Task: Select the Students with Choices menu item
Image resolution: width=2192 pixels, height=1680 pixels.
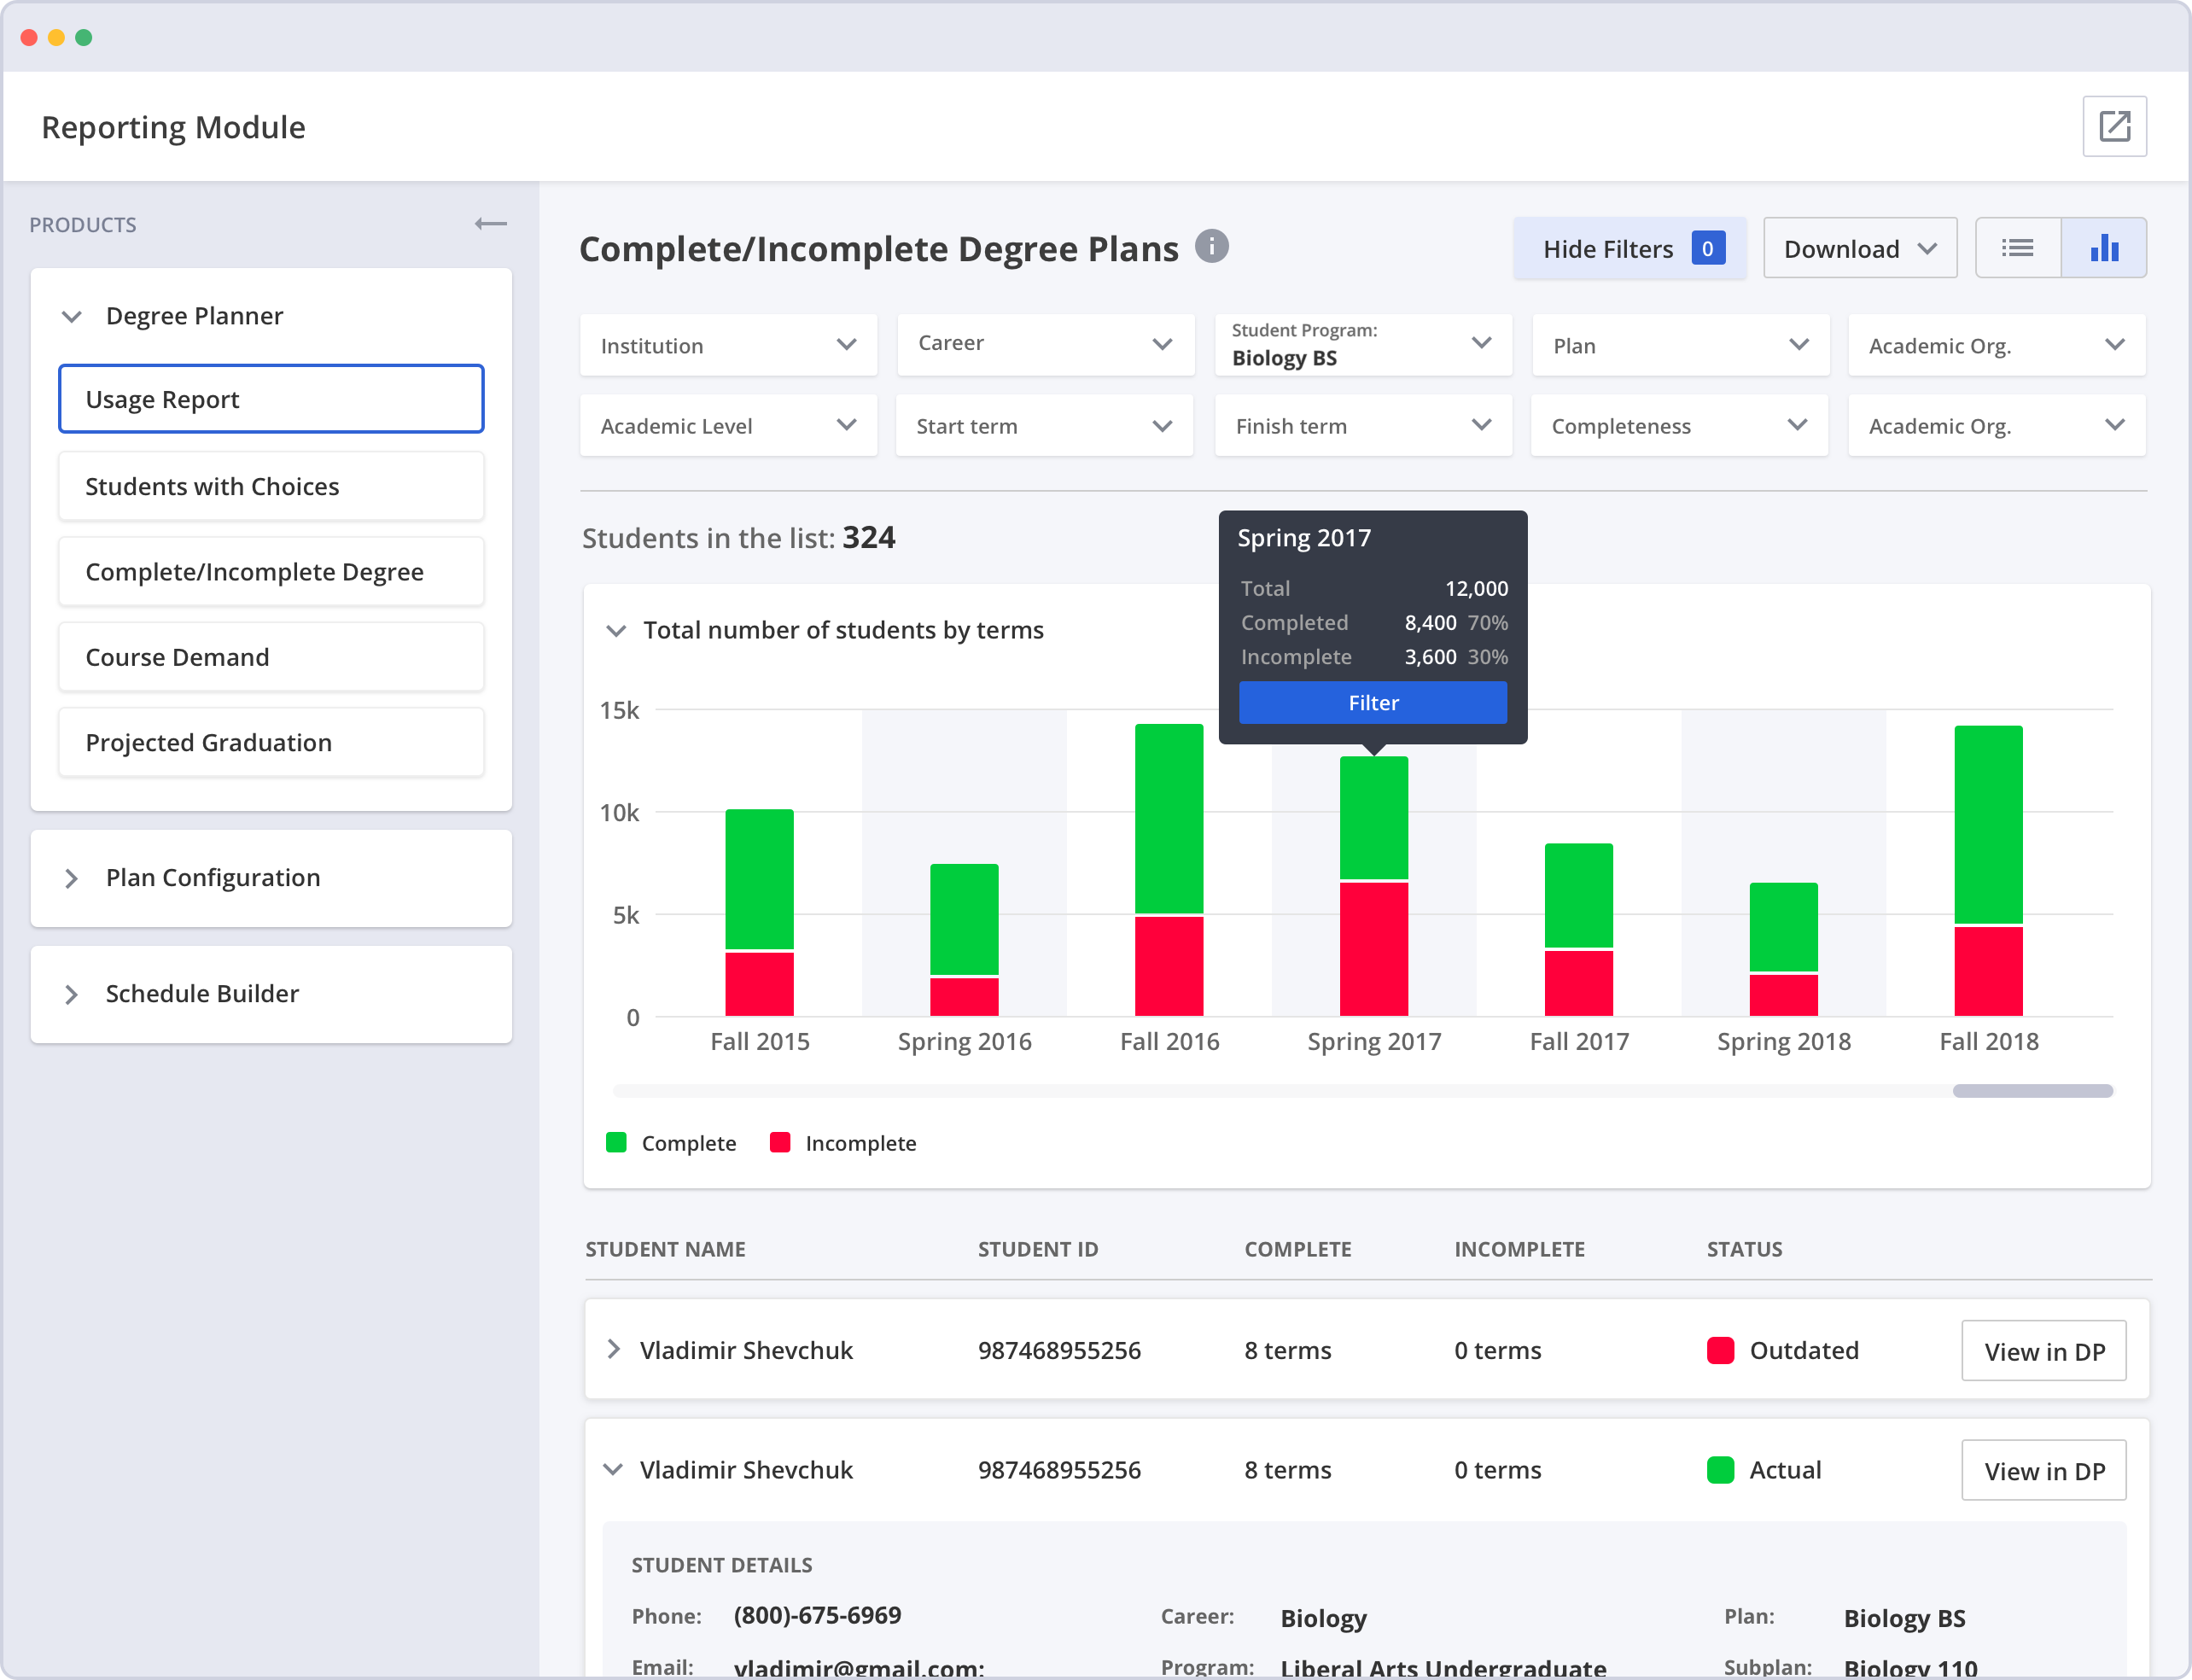Action: (x=273, y=485)
